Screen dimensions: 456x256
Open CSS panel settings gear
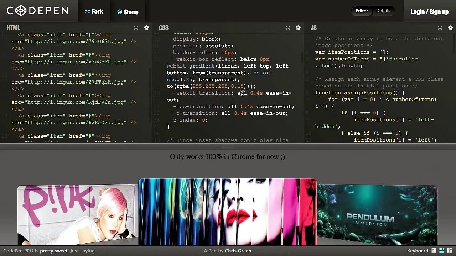point(298,28)
